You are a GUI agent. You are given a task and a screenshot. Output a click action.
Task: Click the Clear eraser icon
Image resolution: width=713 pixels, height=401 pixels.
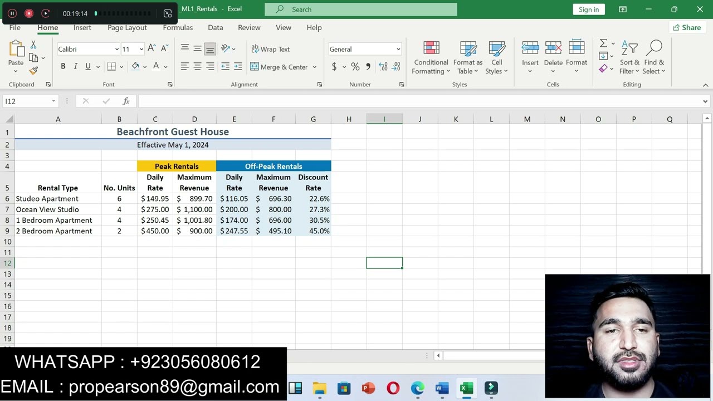tap(603, 69)
